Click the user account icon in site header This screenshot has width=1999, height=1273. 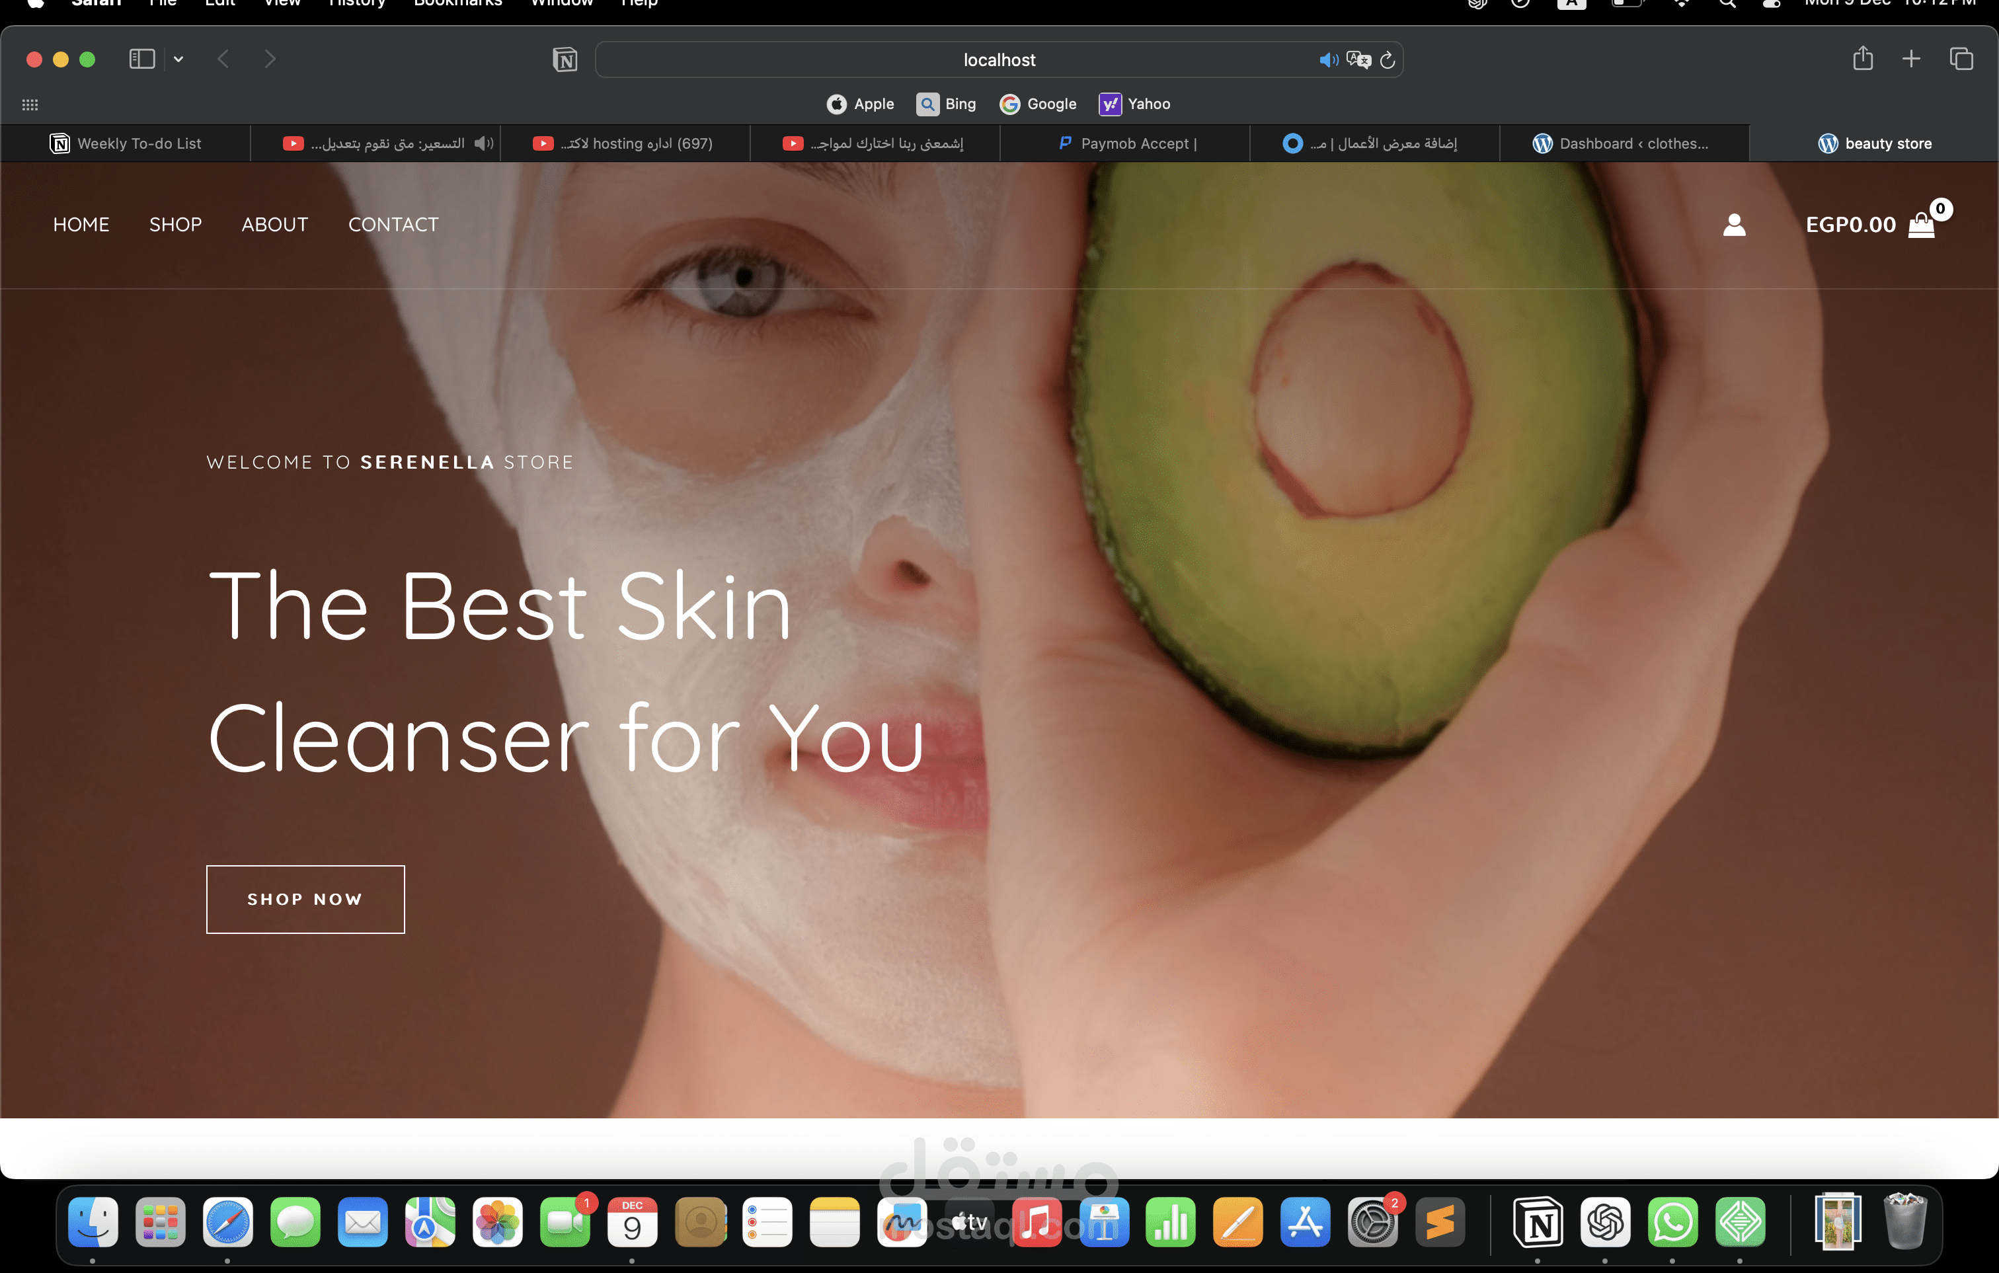click(x=1734, y=225)
